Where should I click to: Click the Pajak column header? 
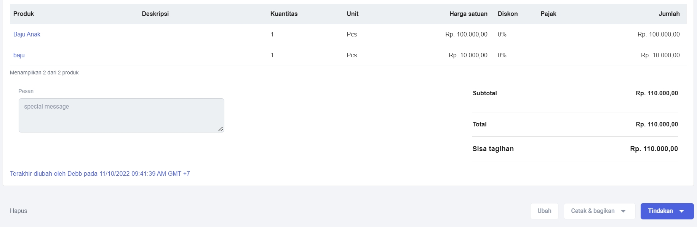click(548, 14)
